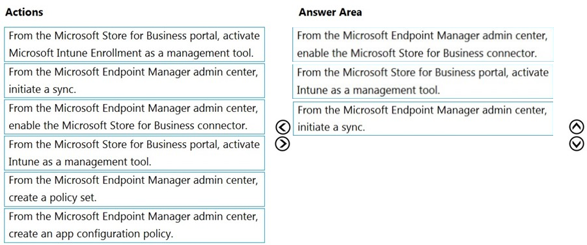Choose the first item in the Actions list

tap(135, 44)
